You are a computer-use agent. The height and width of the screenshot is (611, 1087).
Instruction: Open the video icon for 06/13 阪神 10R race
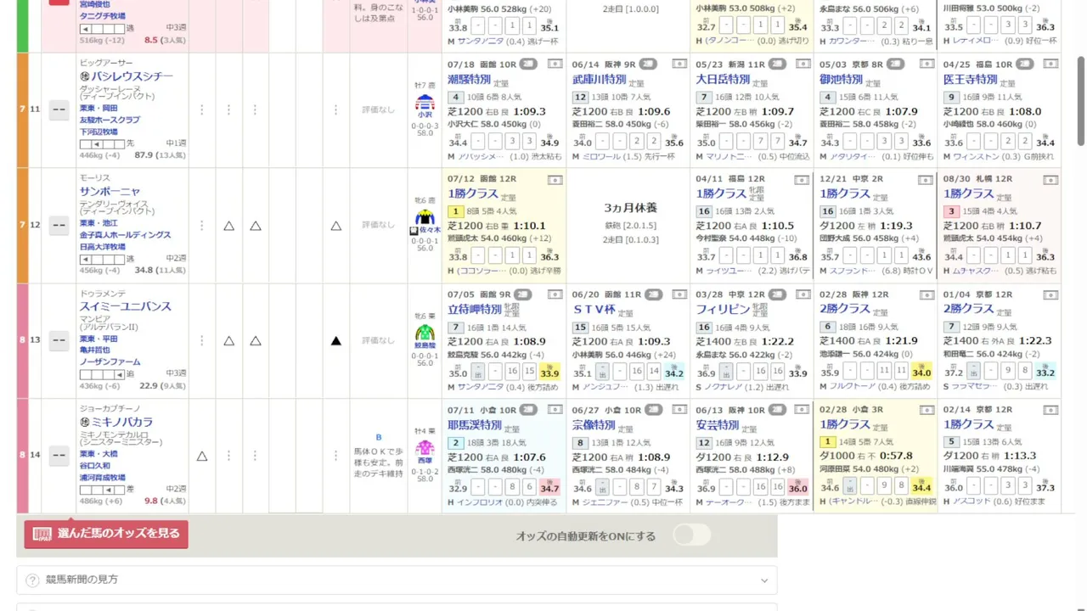pos(802,410)
